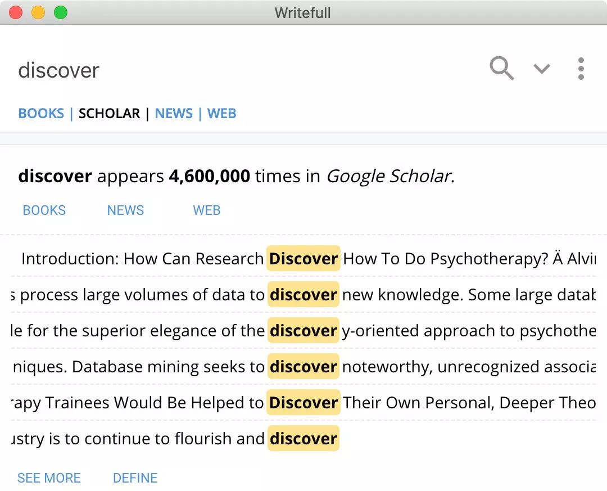The height and width of the screenshot is (491, 607).
Task: Click the DEFINE link
Action: 135,478
